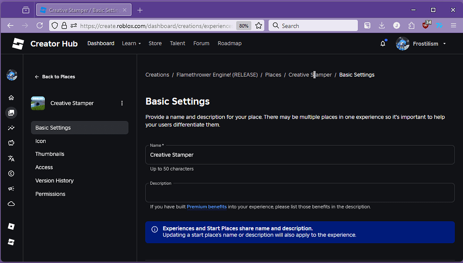Image resolution: width=463 pixels, height=263 pixels.
Task: Click the Roblox logo beside Creator Hub
Action: click(x=18, y=43)
